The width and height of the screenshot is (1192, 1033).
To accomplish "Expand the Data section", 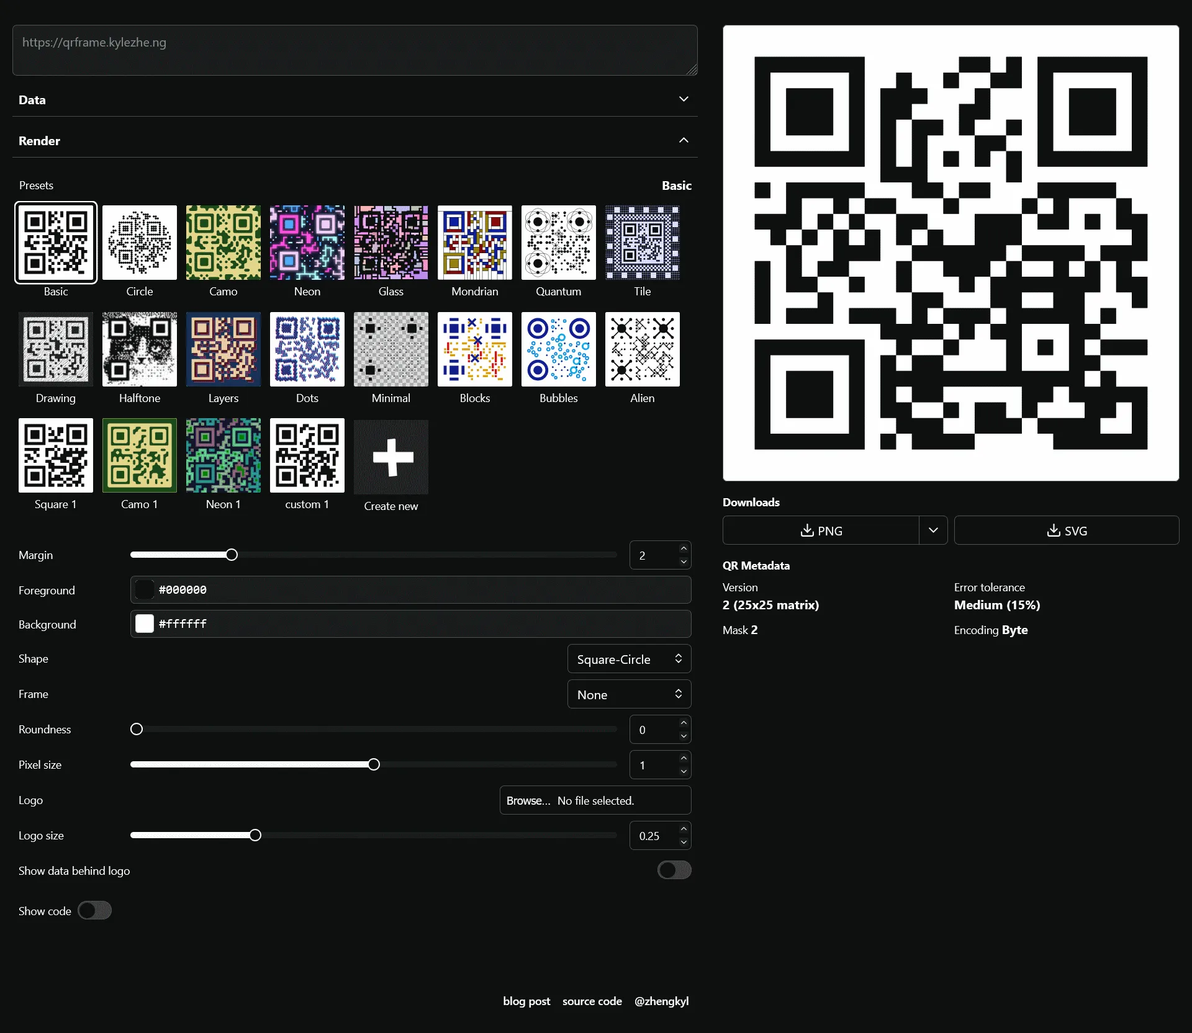I will [684, 99].
